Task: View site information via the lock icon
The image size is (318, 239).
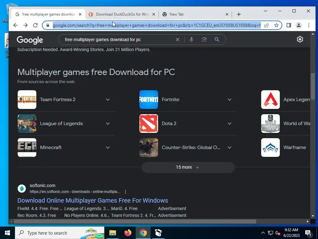Action: click(x=48, y=25)
